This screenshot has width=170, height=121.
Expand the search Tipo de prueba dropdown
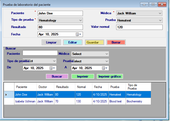(x=54, y=61)
